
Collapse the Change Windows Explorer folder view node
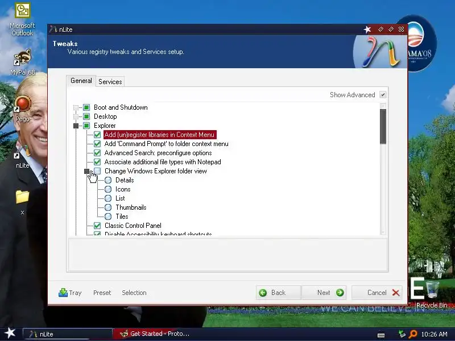point(86,171)
